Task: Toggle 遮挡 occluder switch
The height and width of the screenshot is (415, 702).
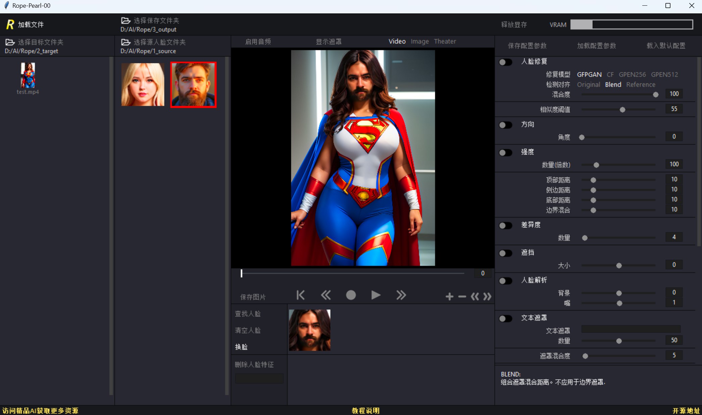Action: click(x=505, y=253)
